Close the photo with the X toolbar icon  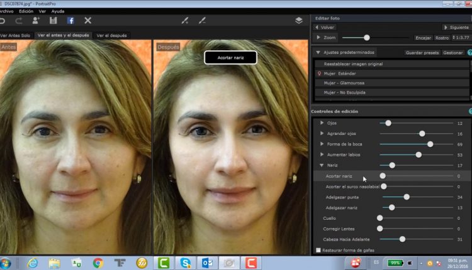pyautogui.click(x=87, y=21)
